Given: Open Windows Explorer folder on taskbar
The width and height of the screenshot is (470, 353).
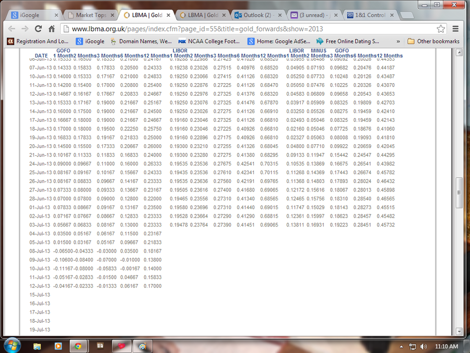Looking at the screenshot, I should [37, 346].
